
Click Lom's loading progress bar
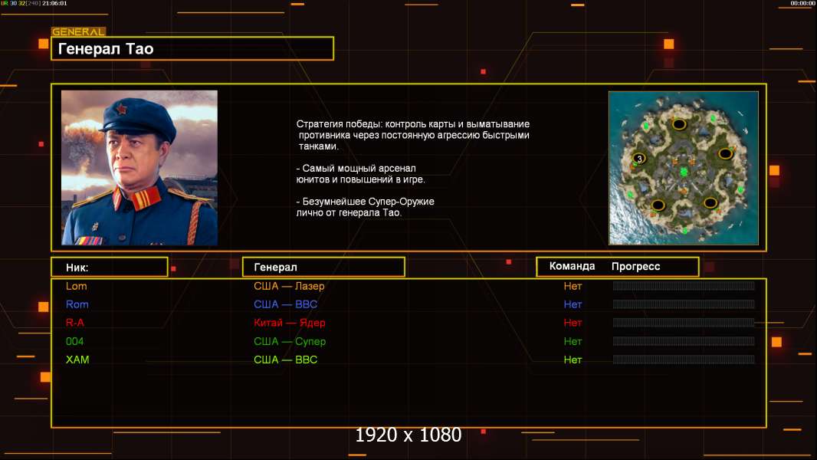(684, 286)
